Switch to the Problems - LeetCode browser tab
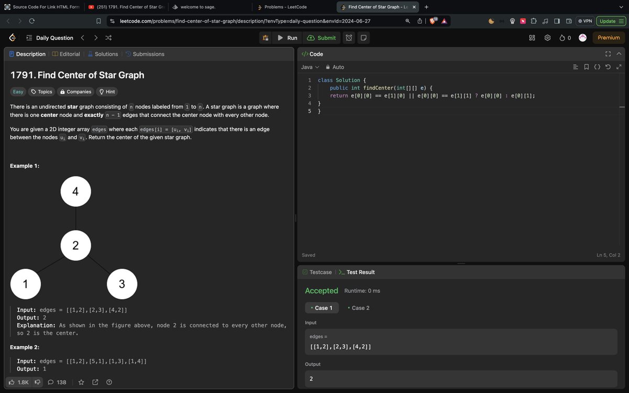Viewport: 629px width, 393px height. (294, 7)
